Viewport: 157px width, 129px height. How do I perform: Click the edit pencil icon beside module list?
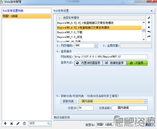[149, 18]
